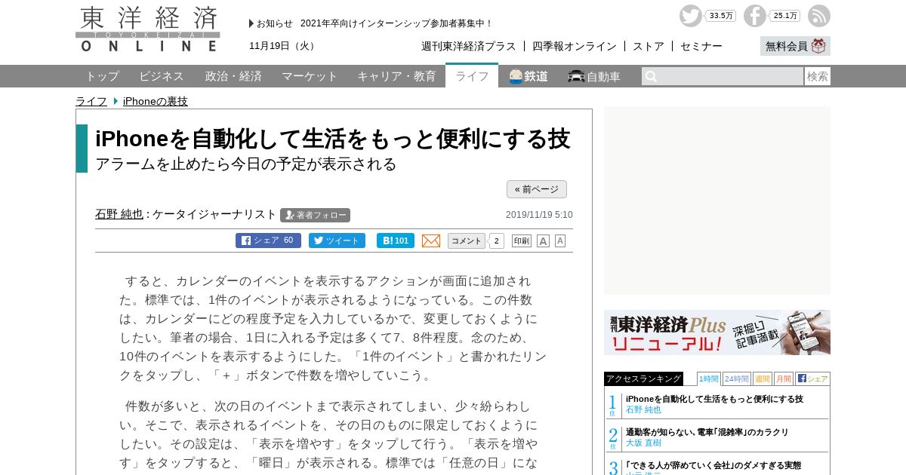Screen dimensions: 906x475
Task: Open author 石野 純也's profile link
Action: 119,214
